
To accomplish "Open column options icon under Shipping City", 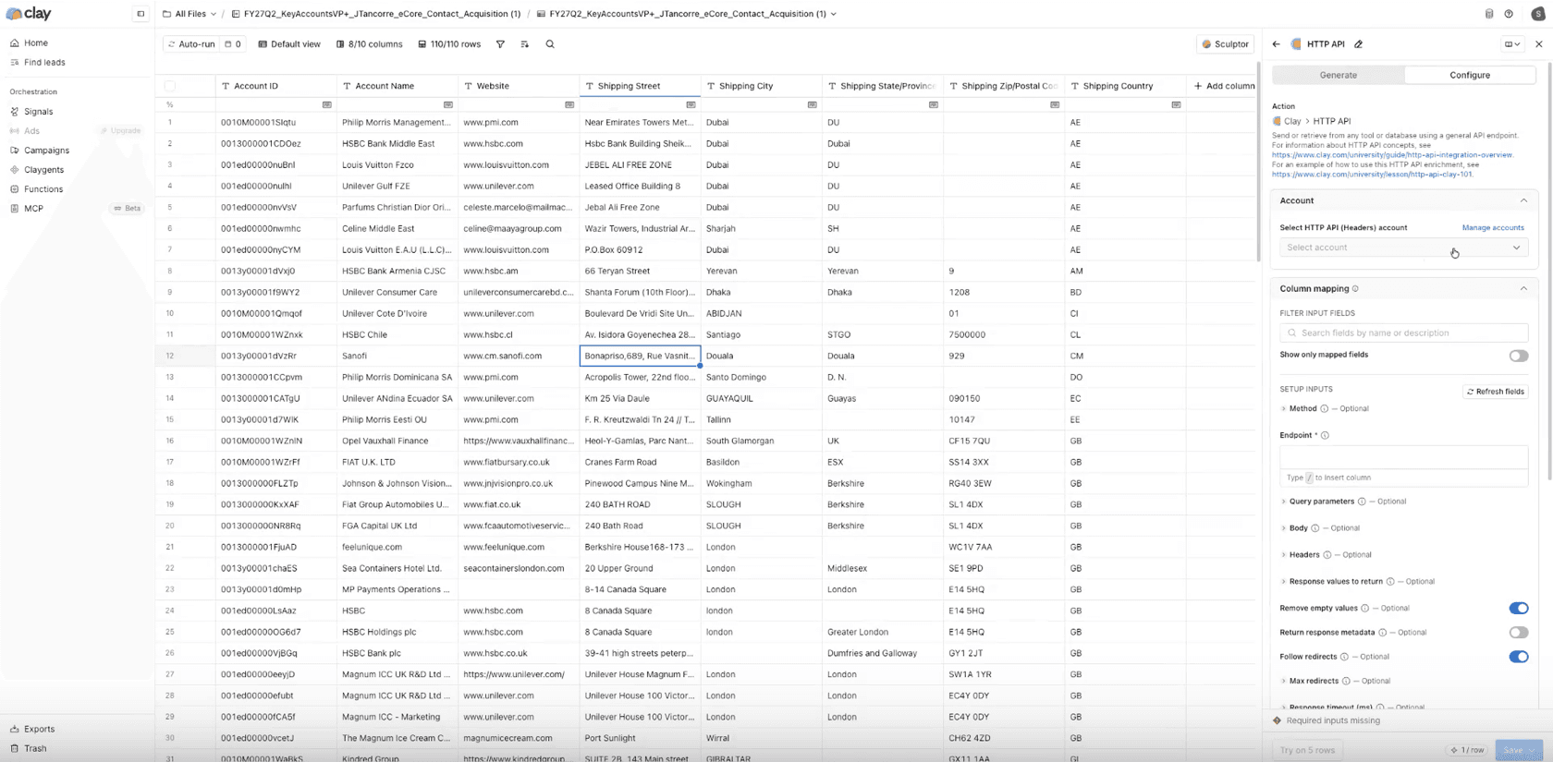I will tap(813, 104).
